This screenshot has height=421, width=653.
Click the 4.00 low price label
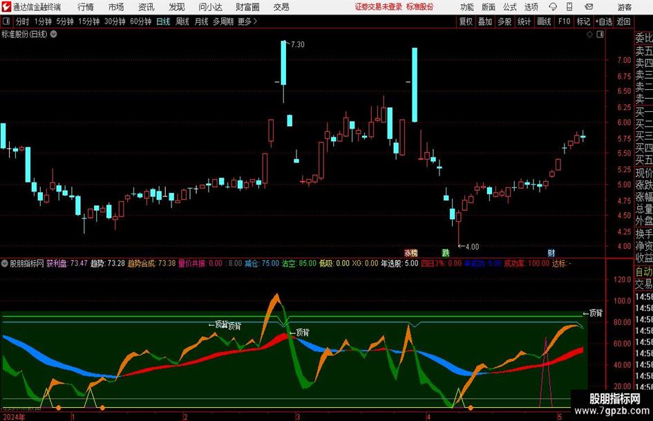click(x=472, y=246)
